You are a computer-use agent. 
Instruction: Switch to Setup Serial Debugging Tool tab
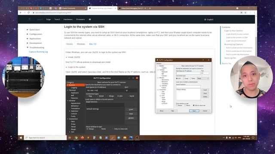(x=132, y=8)
